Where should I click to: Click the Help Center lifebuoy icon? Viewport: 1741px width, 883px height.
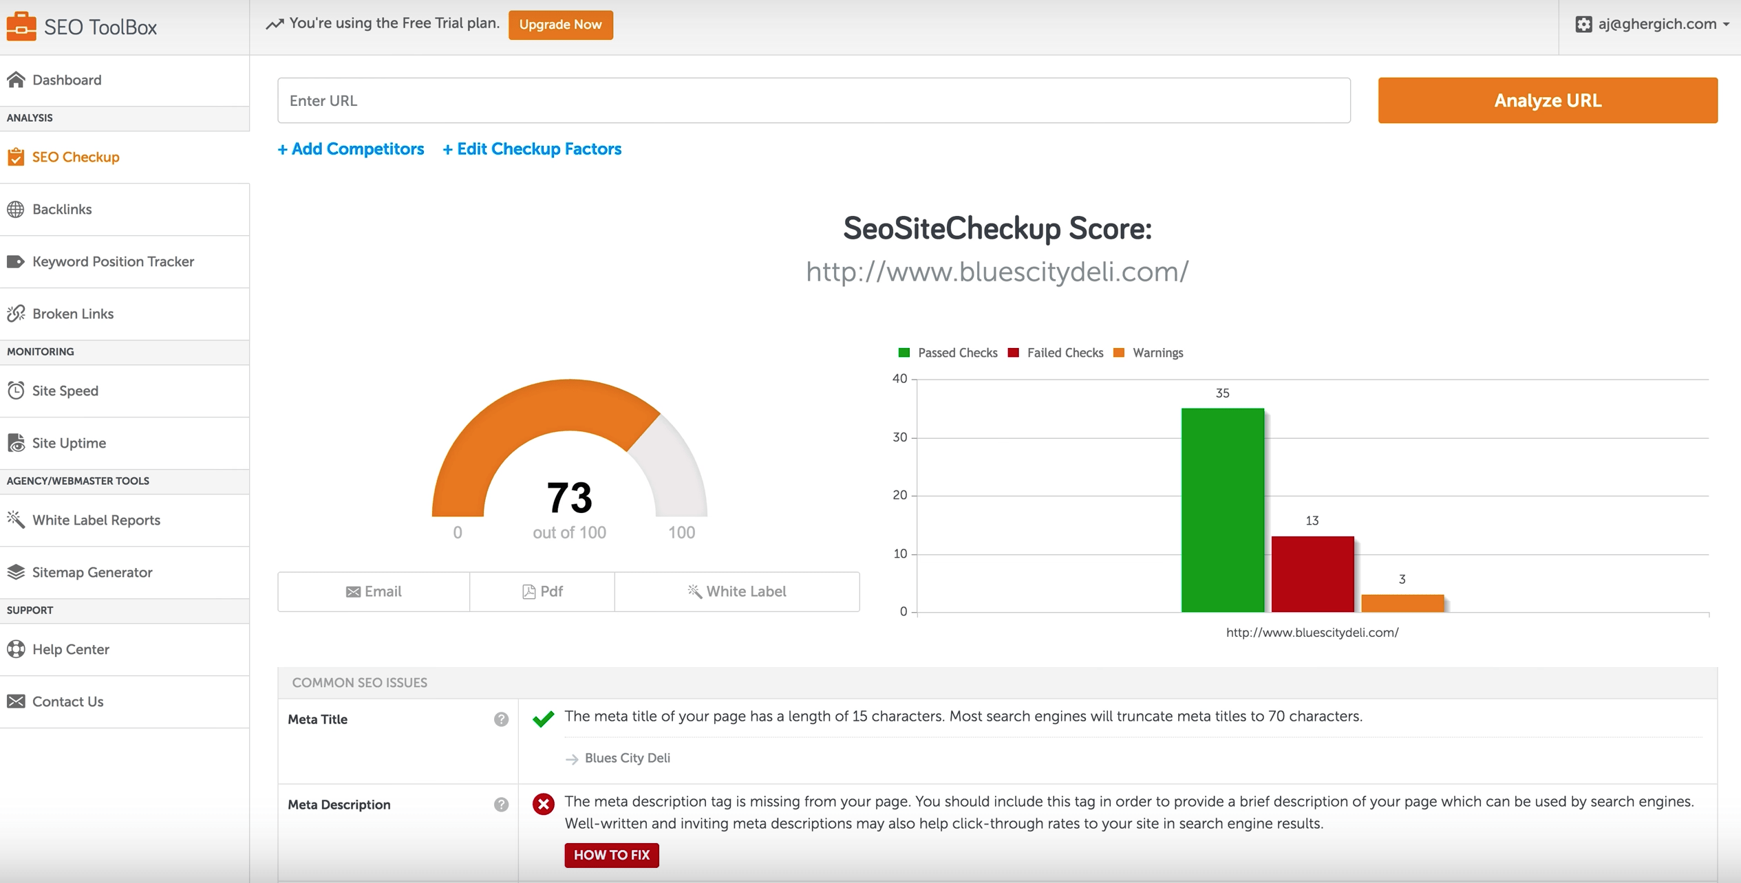tap(16, 649)
